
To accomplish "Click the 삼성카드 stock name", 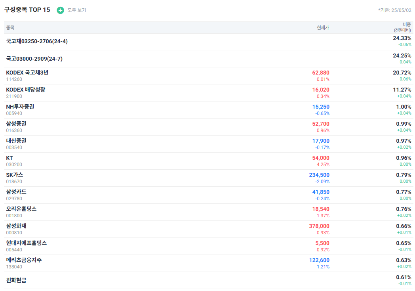I will tap(16, 192).
